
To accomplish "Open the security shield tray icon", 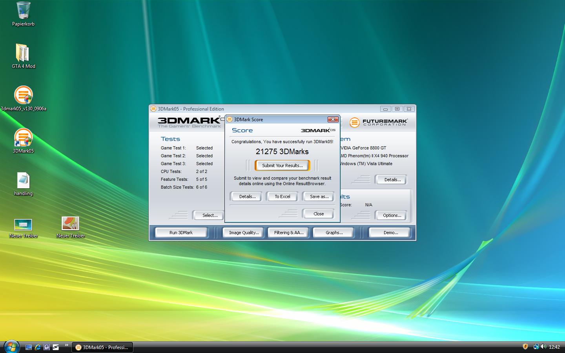I will tap(525, 346).
